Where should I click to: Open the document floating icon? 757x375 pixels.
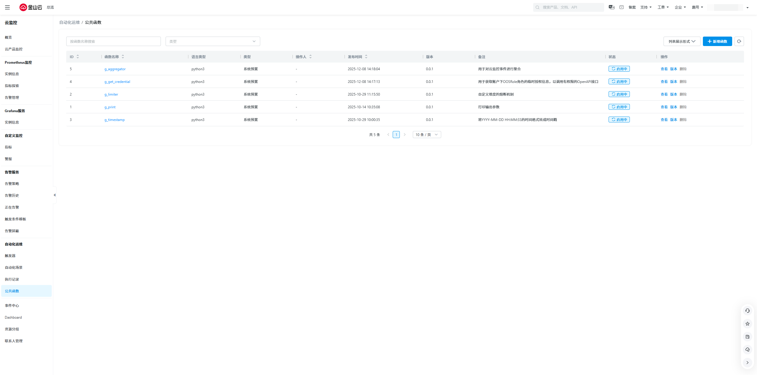click(747, 337)
